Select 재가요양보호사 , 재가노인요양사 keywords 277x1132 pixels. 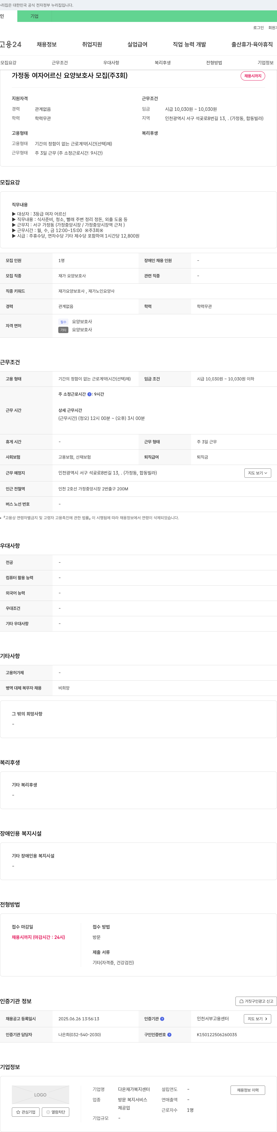[87, 291]
